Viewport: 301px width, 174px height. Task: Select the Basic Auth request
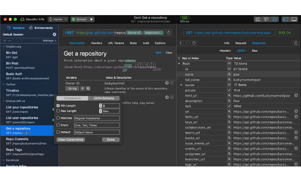click(x=29, y=76)
